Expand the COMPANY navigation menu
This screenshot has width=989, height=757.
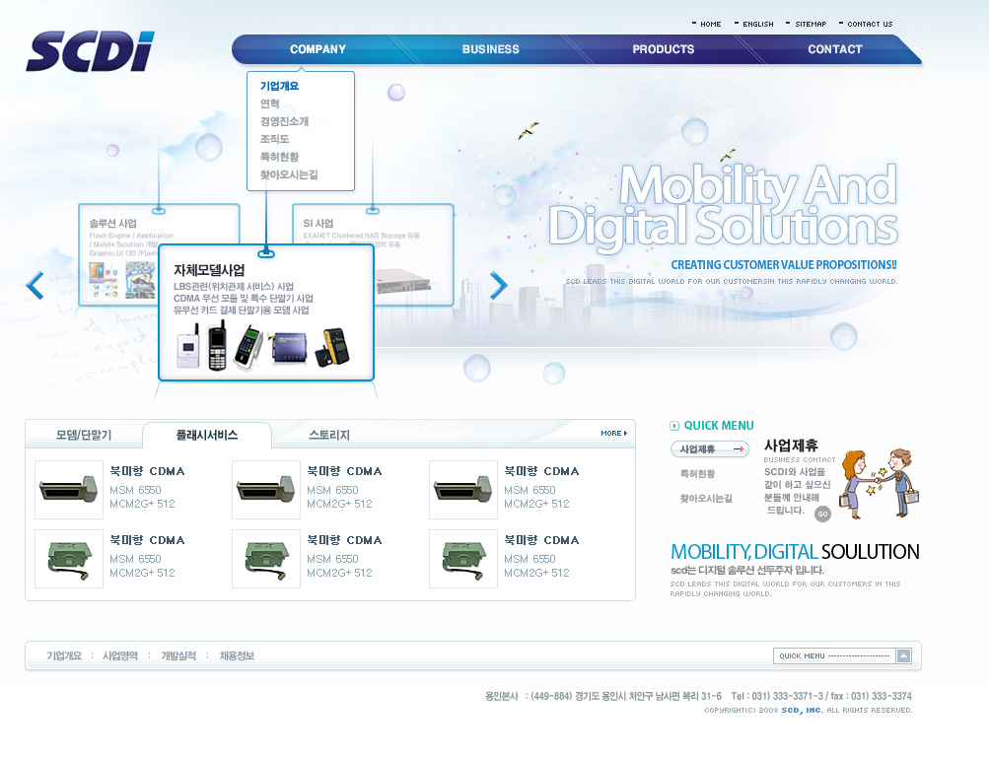pos(318,49)
